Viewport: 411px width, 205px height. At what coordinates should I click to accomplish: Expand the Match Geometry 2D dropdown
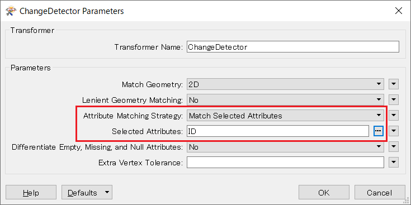click(x=285, y=84)
